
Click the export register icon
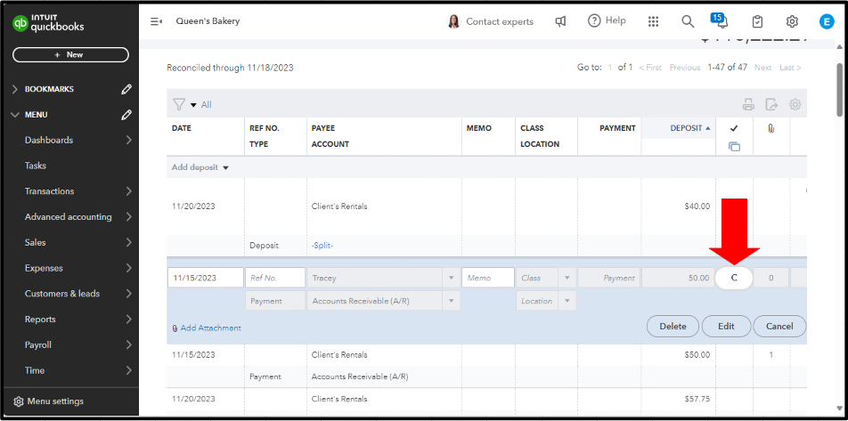(771, 104)
